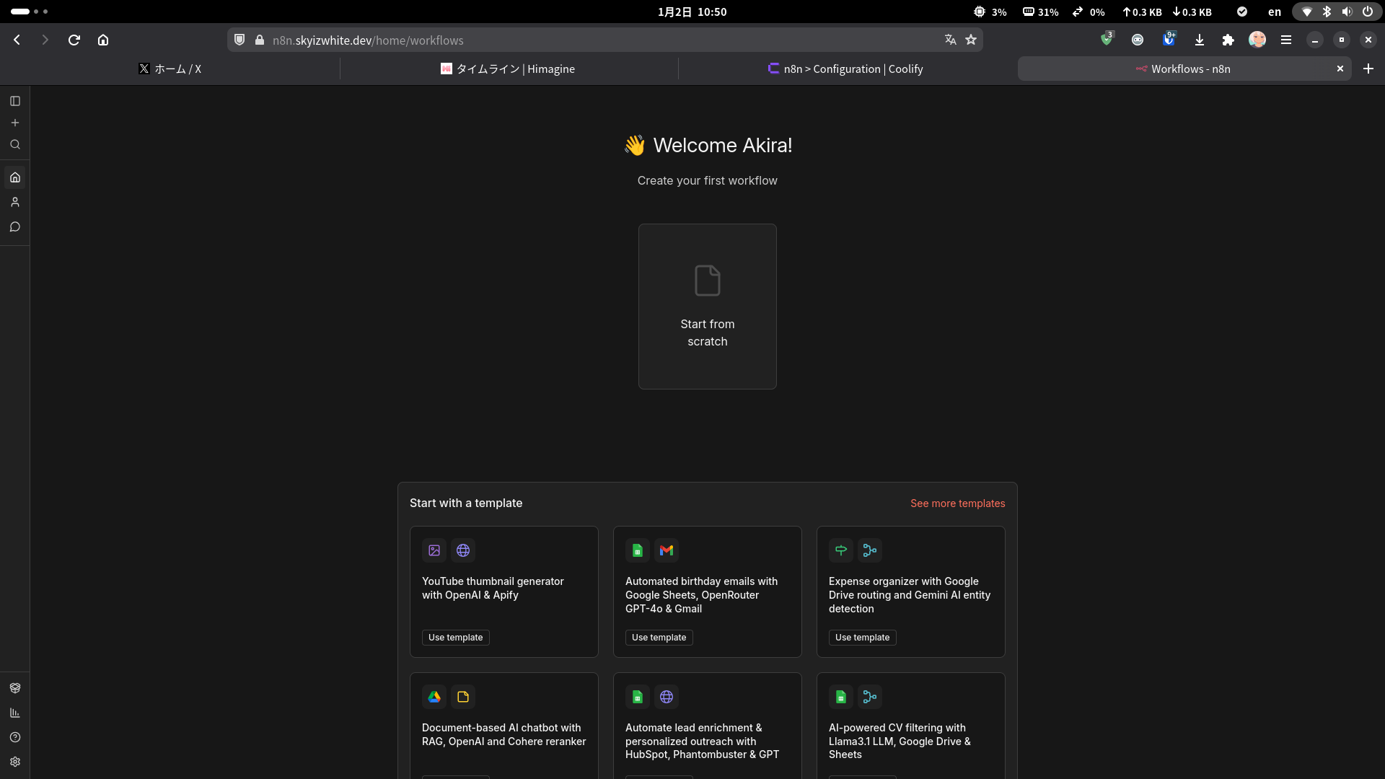The height and width of the screenshot is (779, 1385).
Task: Use the Expense organizer template
Action: tap(862, 638)
